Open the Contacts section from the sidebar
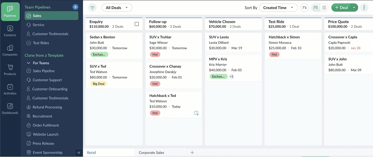Viewport: 373px width, 157px height. [x=10, y=31]
